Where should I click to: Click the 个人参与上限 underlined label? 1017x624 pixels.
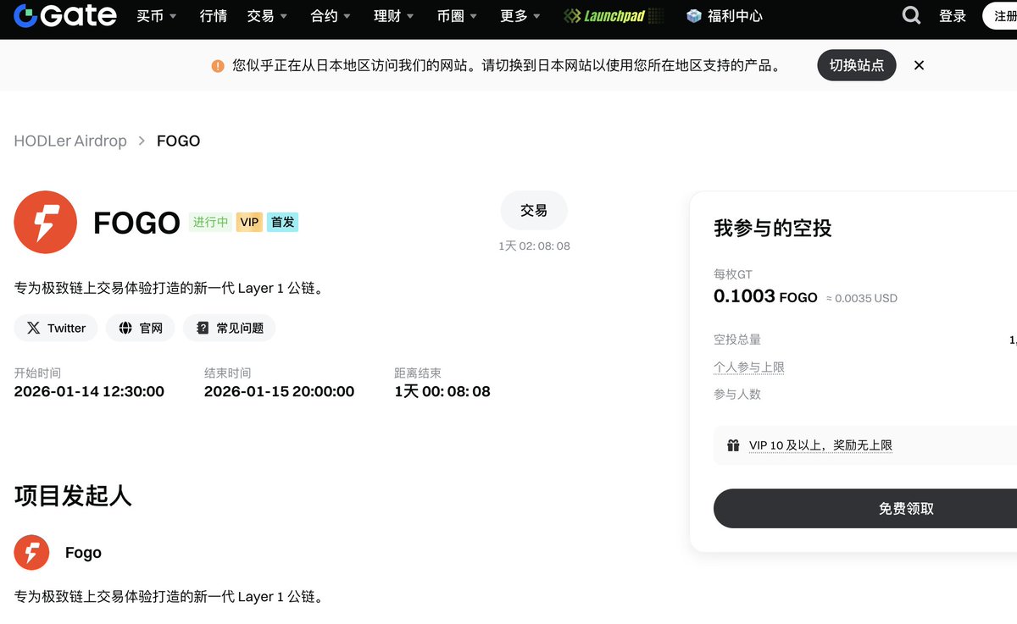[x=749, y=367]
